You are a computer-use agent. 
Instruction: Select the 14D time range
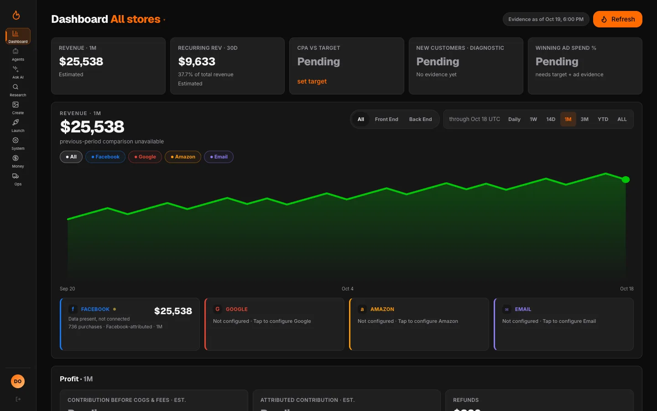click(551, 119)
